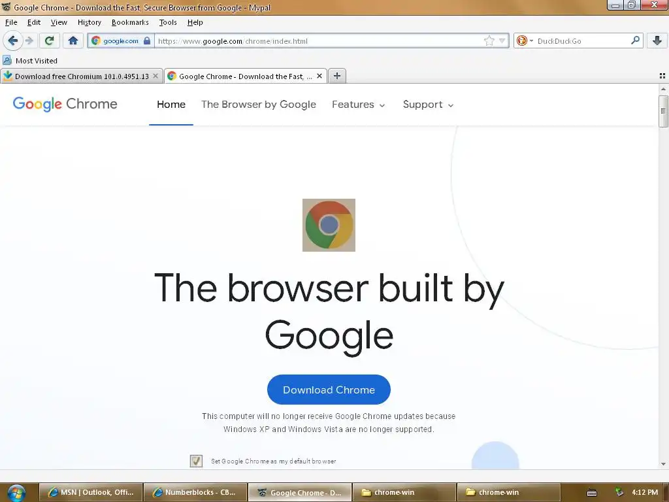Go to the Home page icon
This screenshot has width=669, height=502.
tap(73, 41)
